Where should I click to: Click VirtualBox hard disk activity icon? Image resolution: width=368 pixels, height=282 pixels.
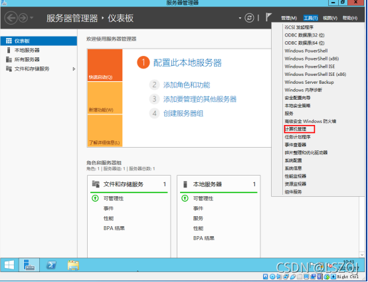(x=266, y=277)
